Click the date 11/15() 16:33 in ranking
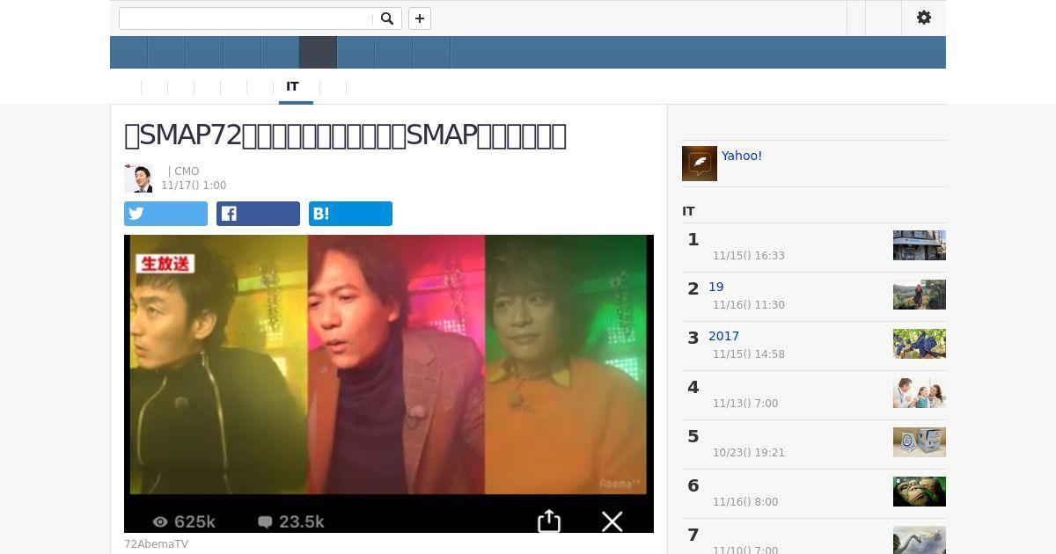 (749, 256)
